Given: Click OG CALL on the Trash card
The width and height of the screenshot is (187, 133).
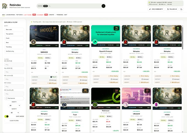Looking at the screenshot, I should [71, 120].
